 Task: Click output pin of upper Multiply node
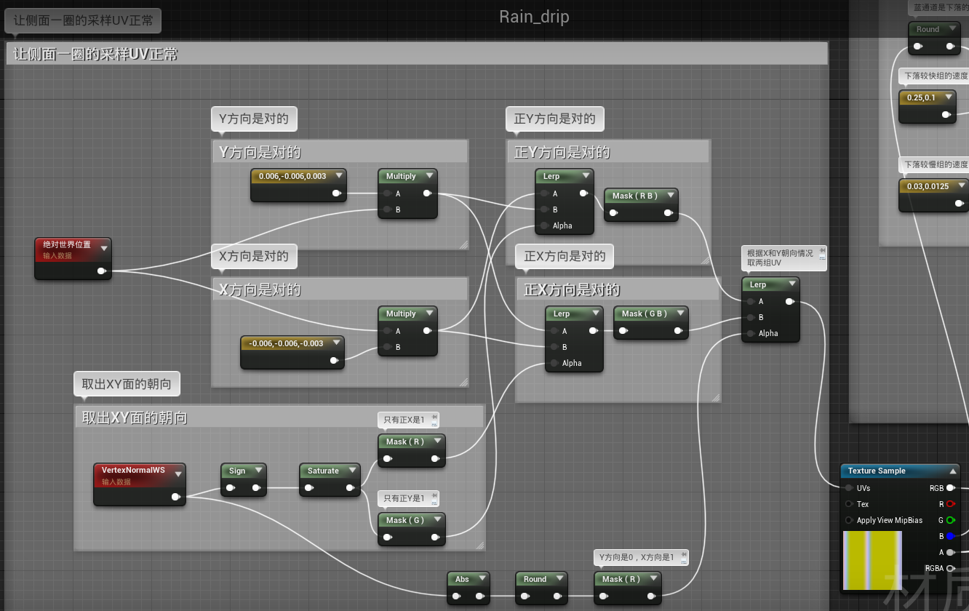tap(427, 193)
